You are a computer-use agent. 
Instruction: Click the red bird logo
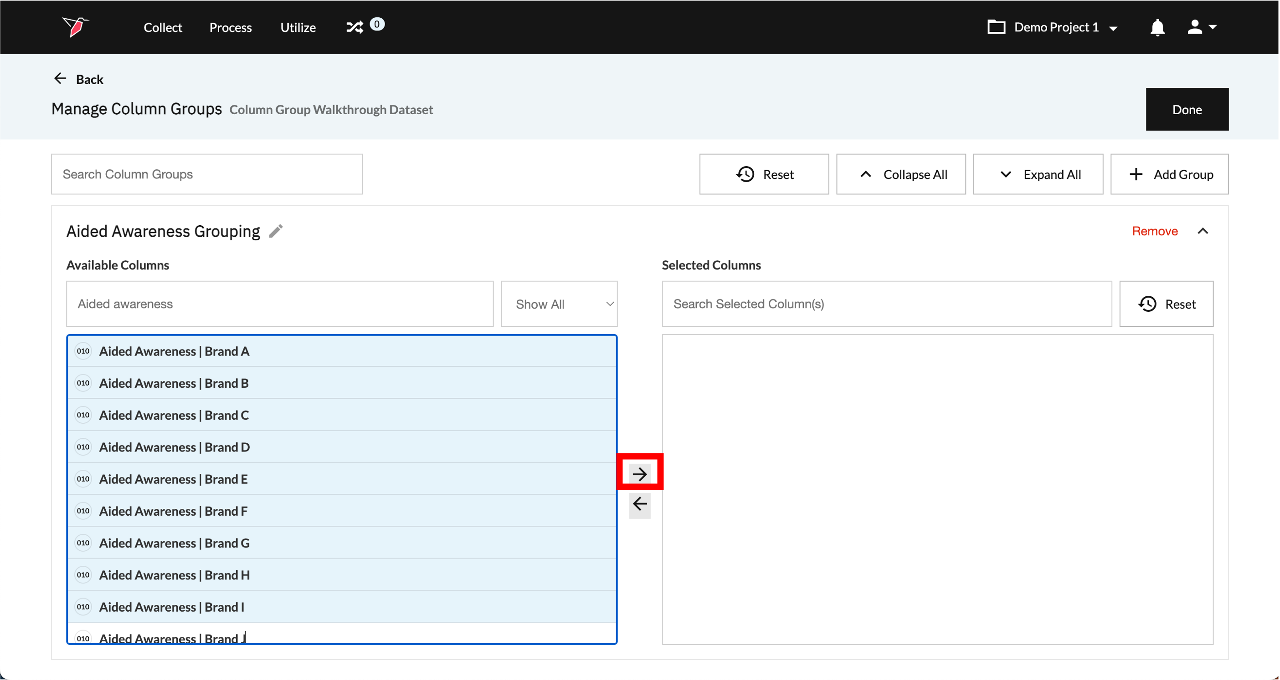point(75,26)
